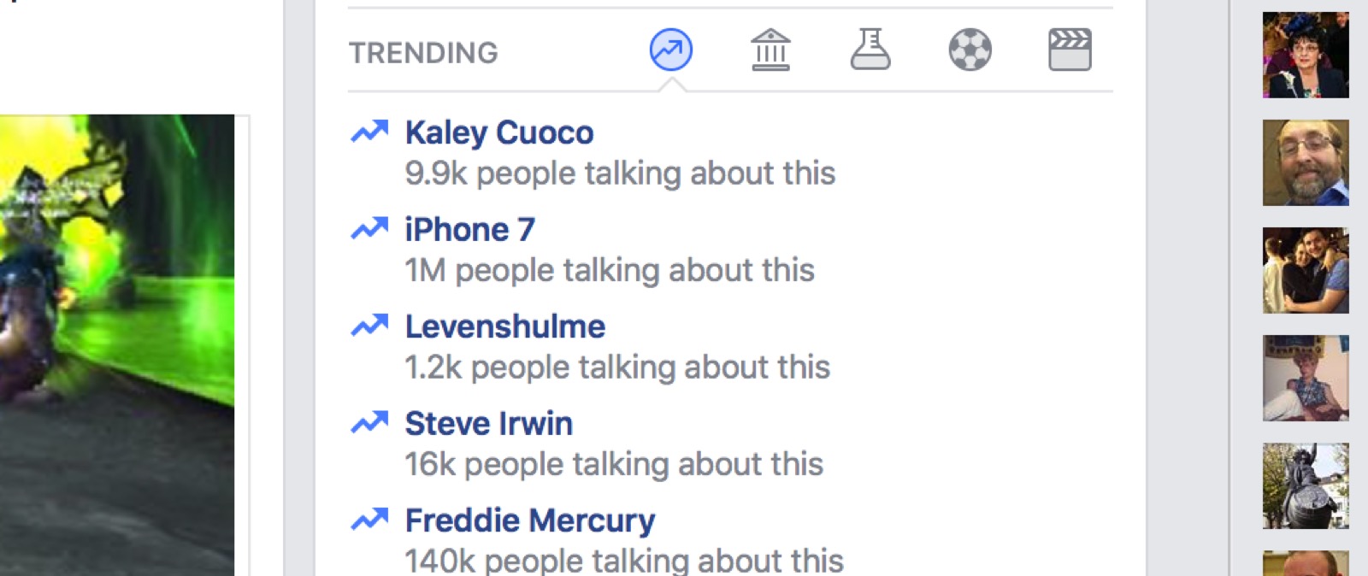Open the iPhone 7 trending topic
Screen dimensions: 1368x576
[x=469, y=230]
